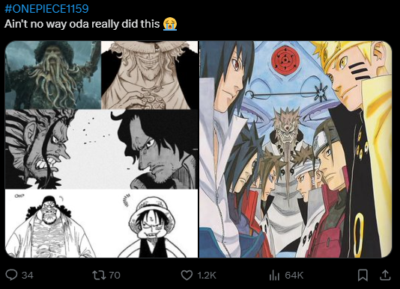Click the bearded old man beige panel

[x=150, y=75]
